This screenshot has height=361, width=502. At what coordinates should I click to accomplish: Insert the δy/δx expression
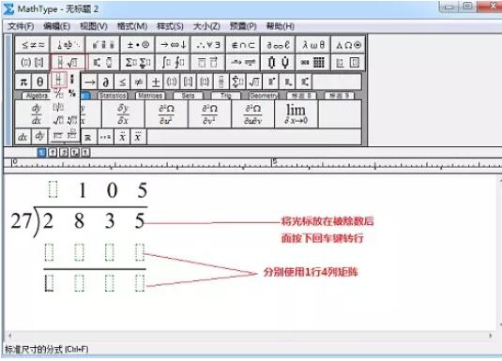(123, 114)
